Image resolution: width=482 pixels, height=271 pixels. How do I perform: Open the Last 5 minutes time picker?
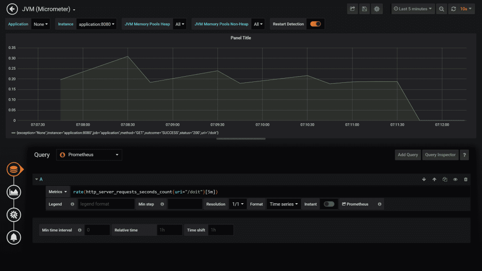click(x=413, y=9)
